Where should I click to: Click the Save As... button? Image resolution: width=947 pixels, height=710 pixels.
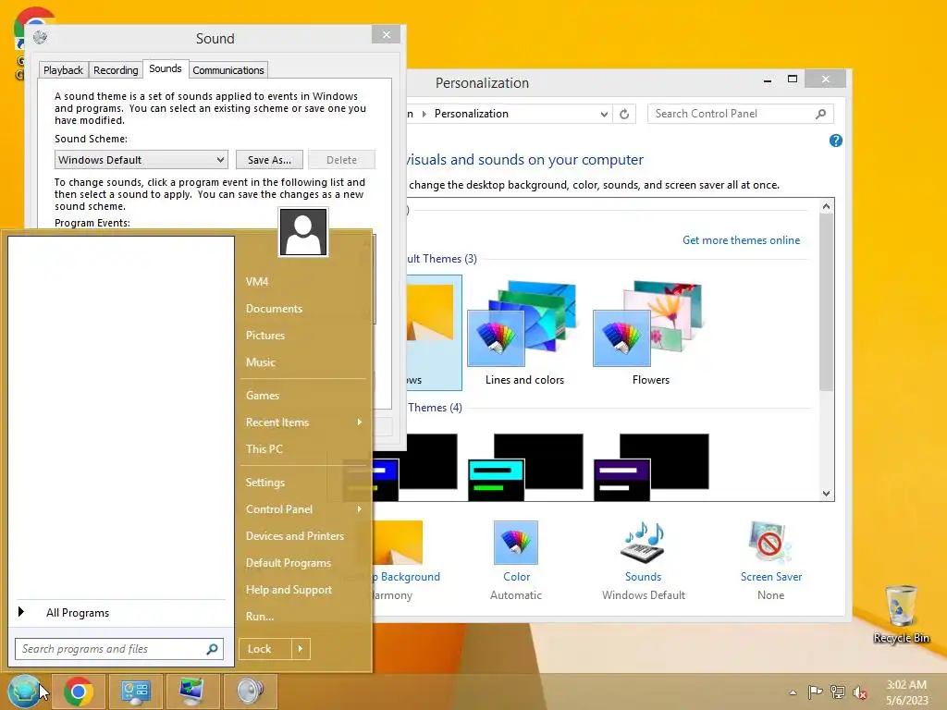pyautogui.click(x=269, y=160)
